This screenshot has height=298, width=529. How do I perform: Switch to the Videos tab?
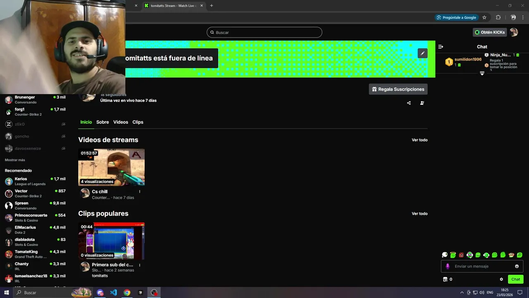pyautogui.click(x=121, y=122)
